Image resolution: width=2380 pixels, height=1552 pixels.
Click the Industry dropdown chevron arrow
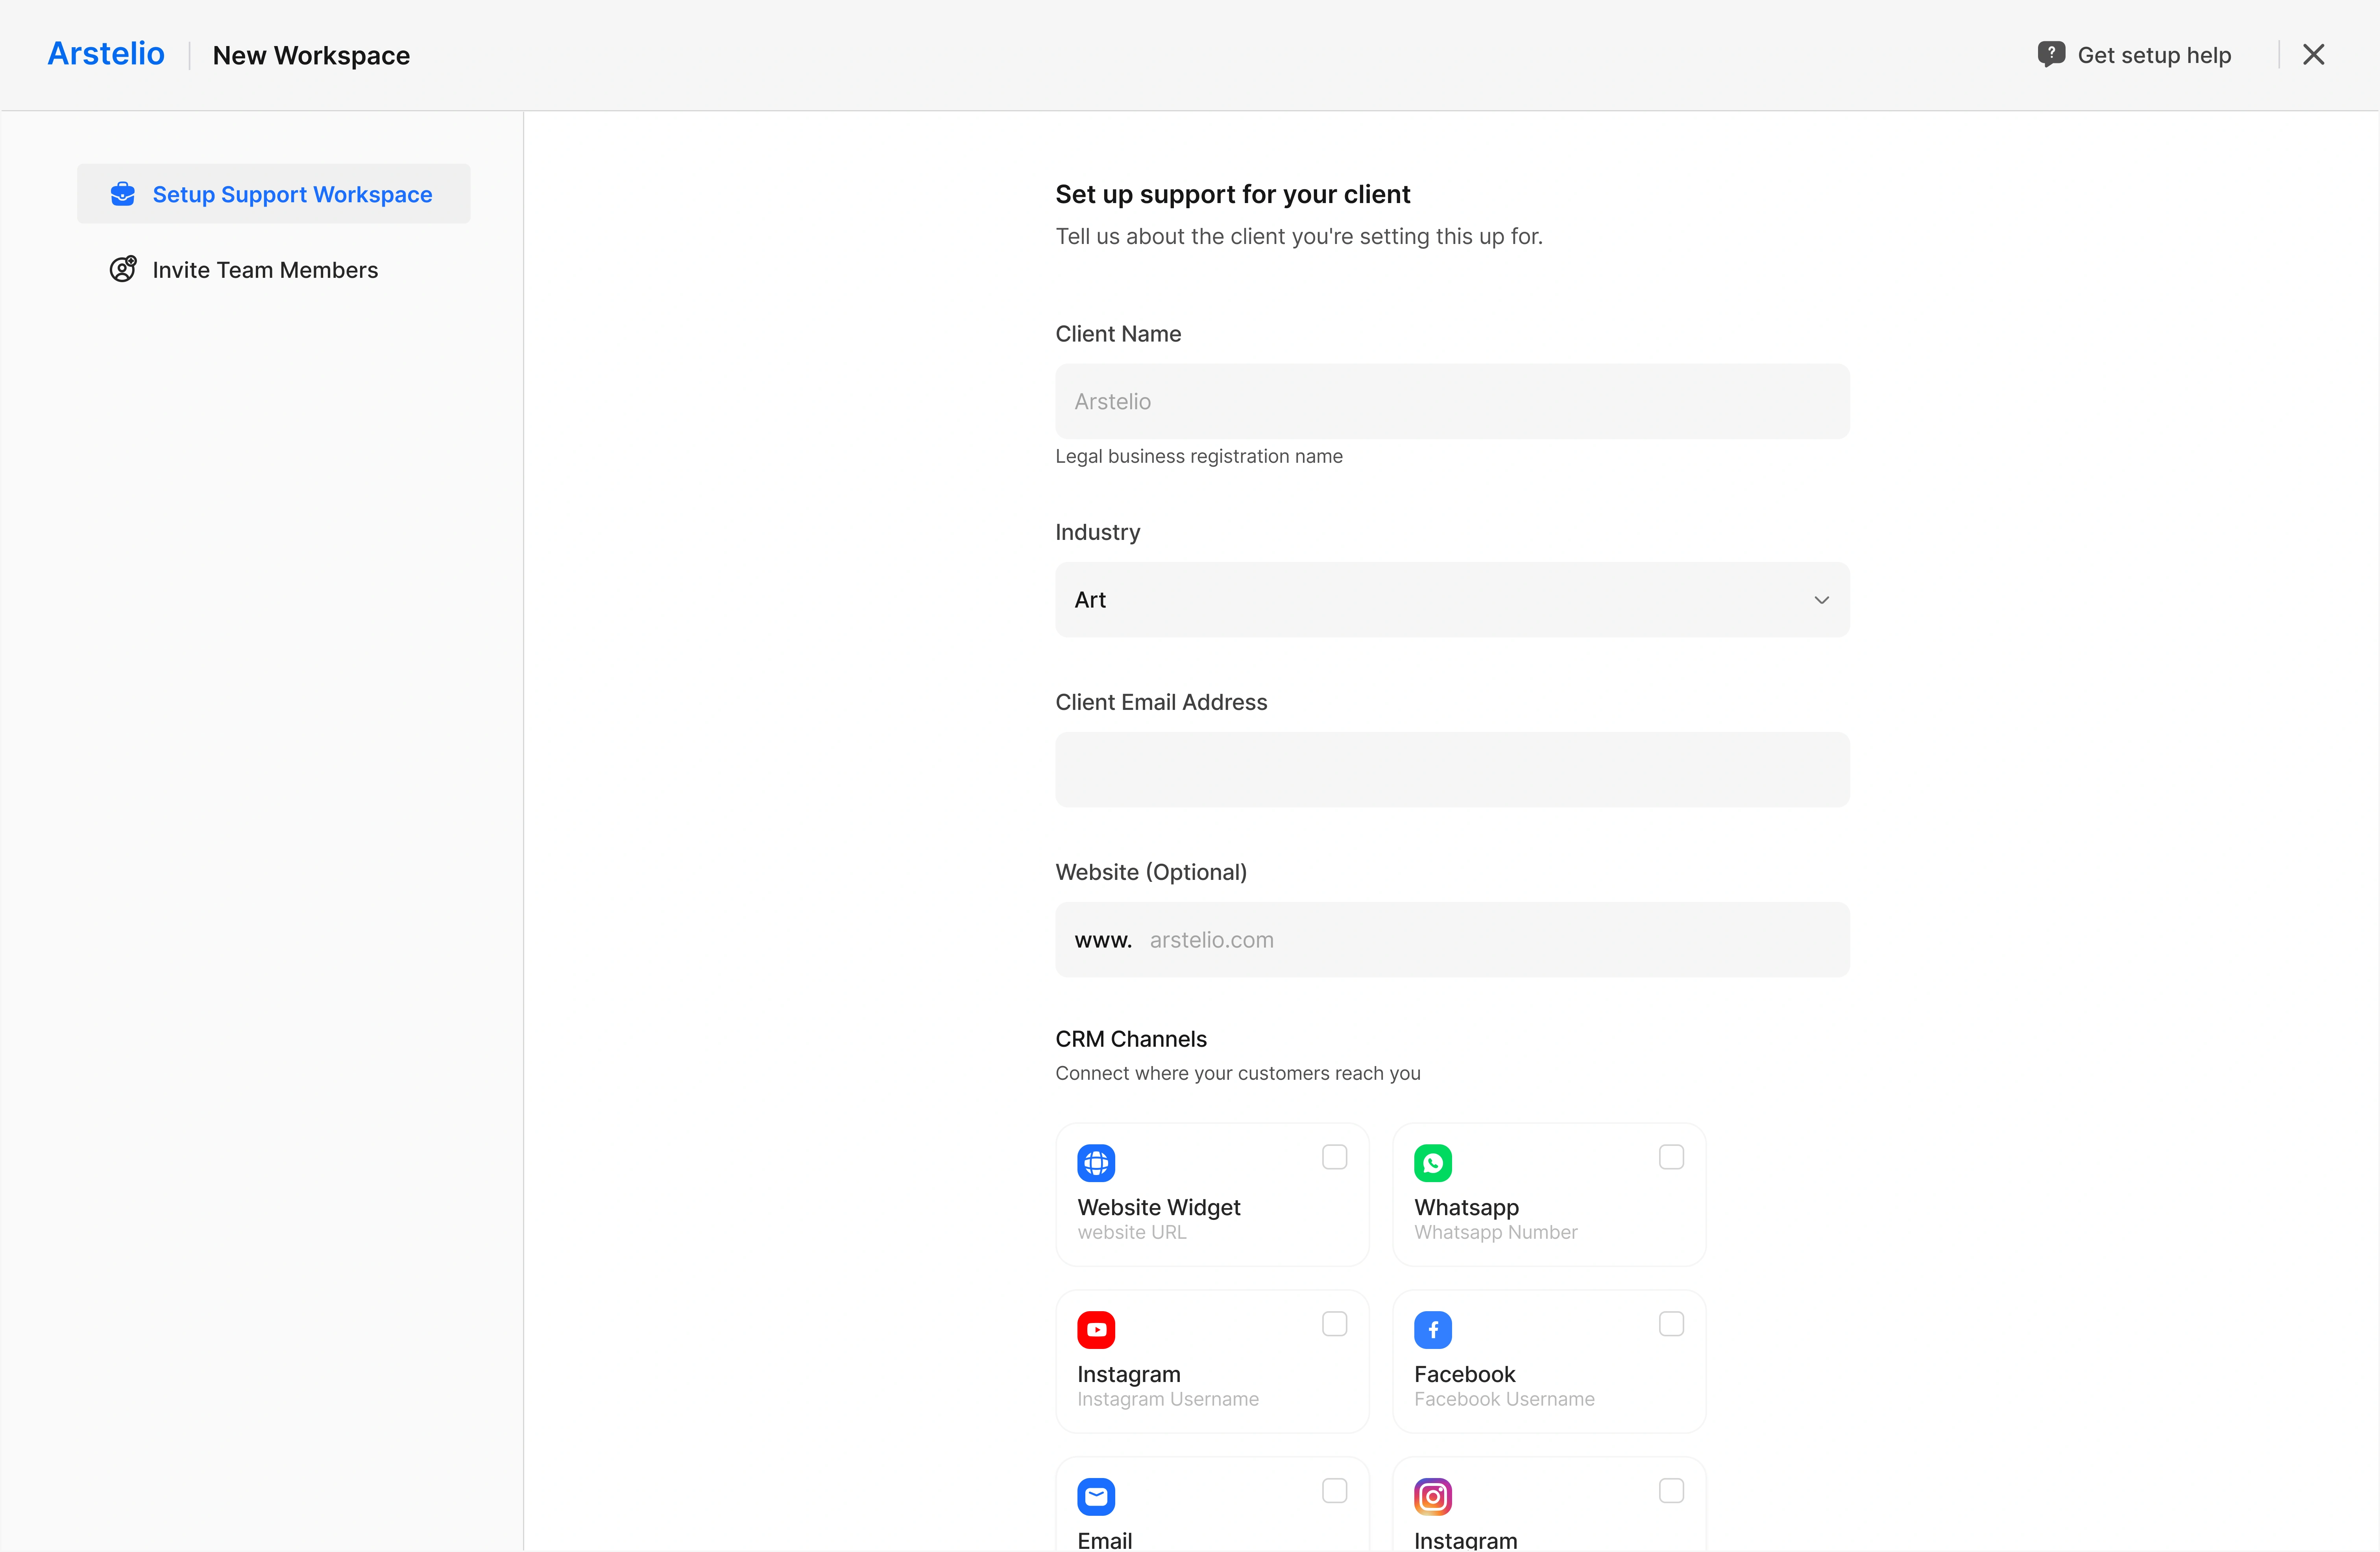point(1821,600)
